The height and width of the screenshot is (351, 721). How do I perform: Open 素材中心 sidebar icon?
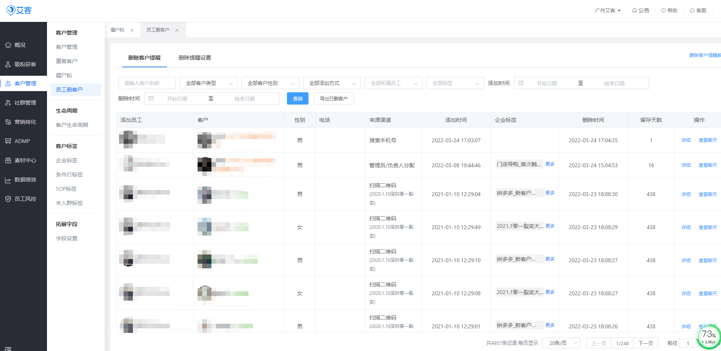click(8, 160)
